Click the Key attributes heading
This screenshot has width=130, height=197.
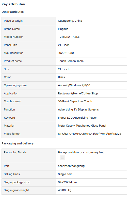click(13, 4)
